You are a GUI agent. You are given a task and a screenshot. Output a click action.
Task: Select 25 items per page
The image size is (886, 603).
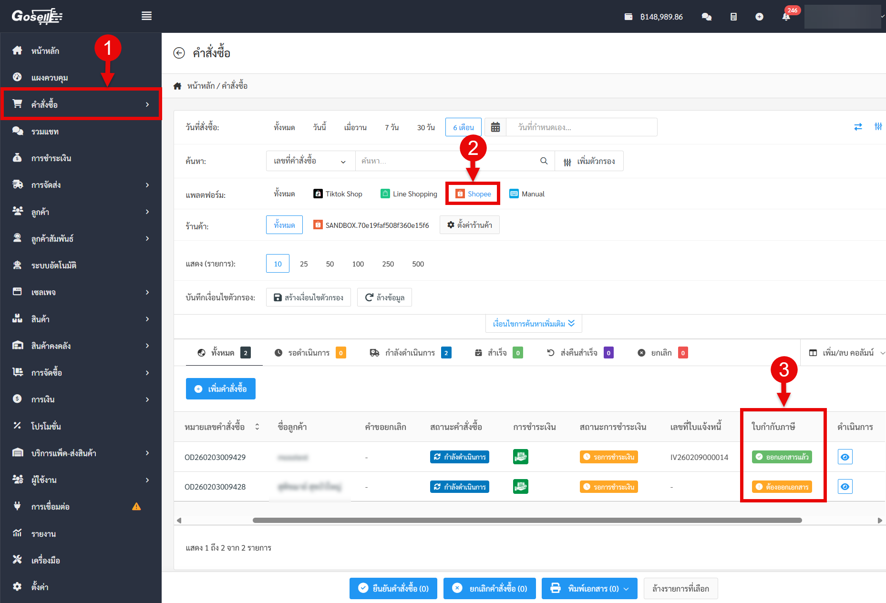click(x=304, y=264)
